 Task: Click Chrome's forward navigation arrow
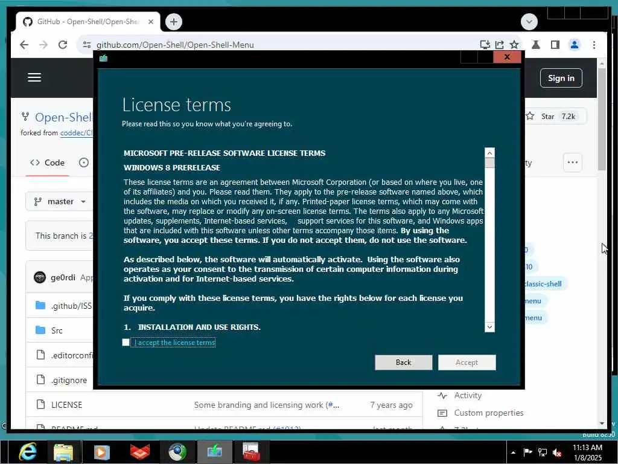pos(43,45)
